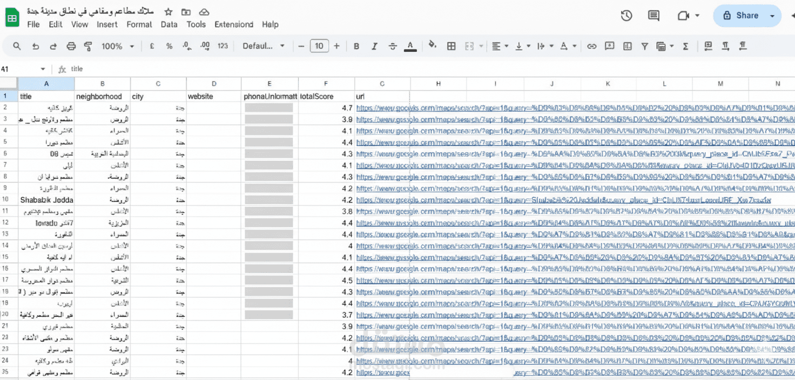Open the Edit menu

(56, 24)
